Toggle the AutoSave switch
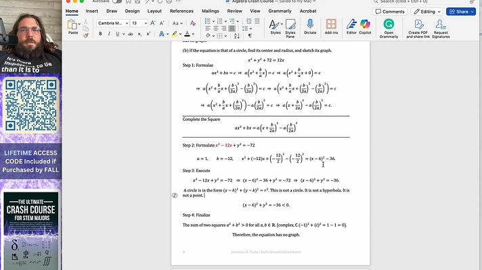482x270 pixels. point(117,1)
